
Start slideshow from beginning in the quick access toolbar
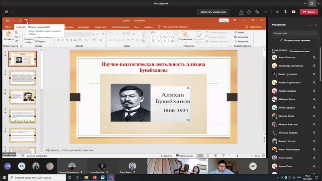tap(26, 21)
